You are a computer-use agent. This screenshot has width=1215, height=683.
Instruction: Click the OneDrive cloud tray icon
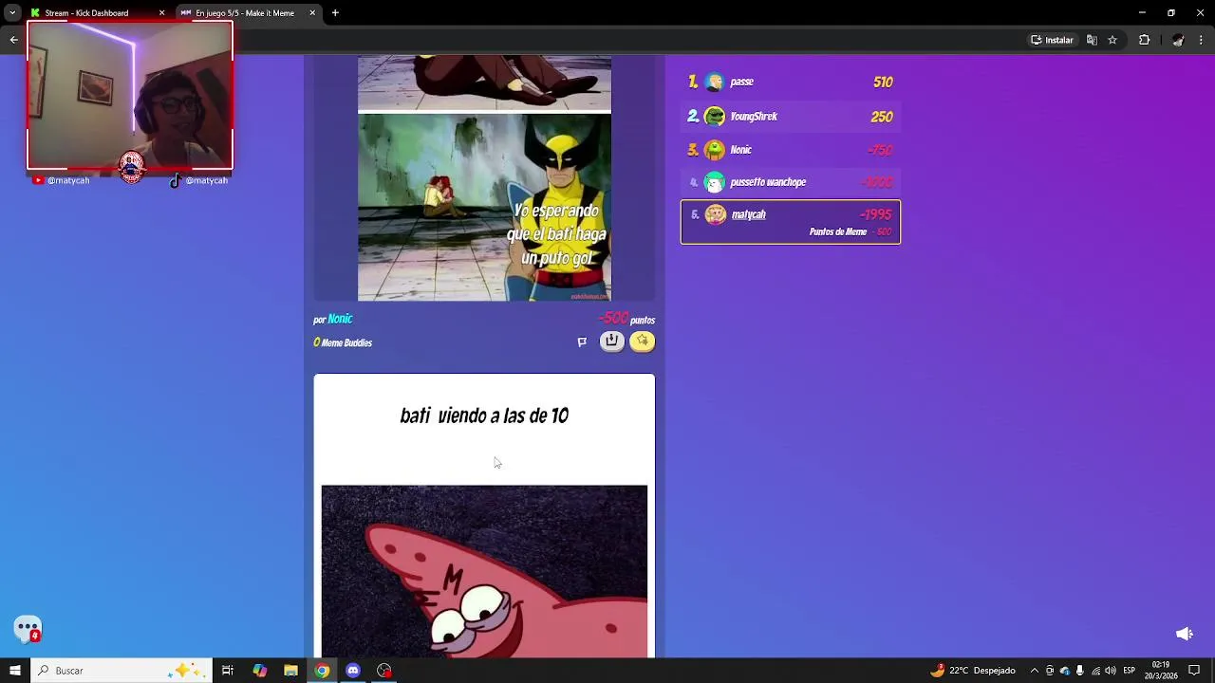coord(1065,671)
